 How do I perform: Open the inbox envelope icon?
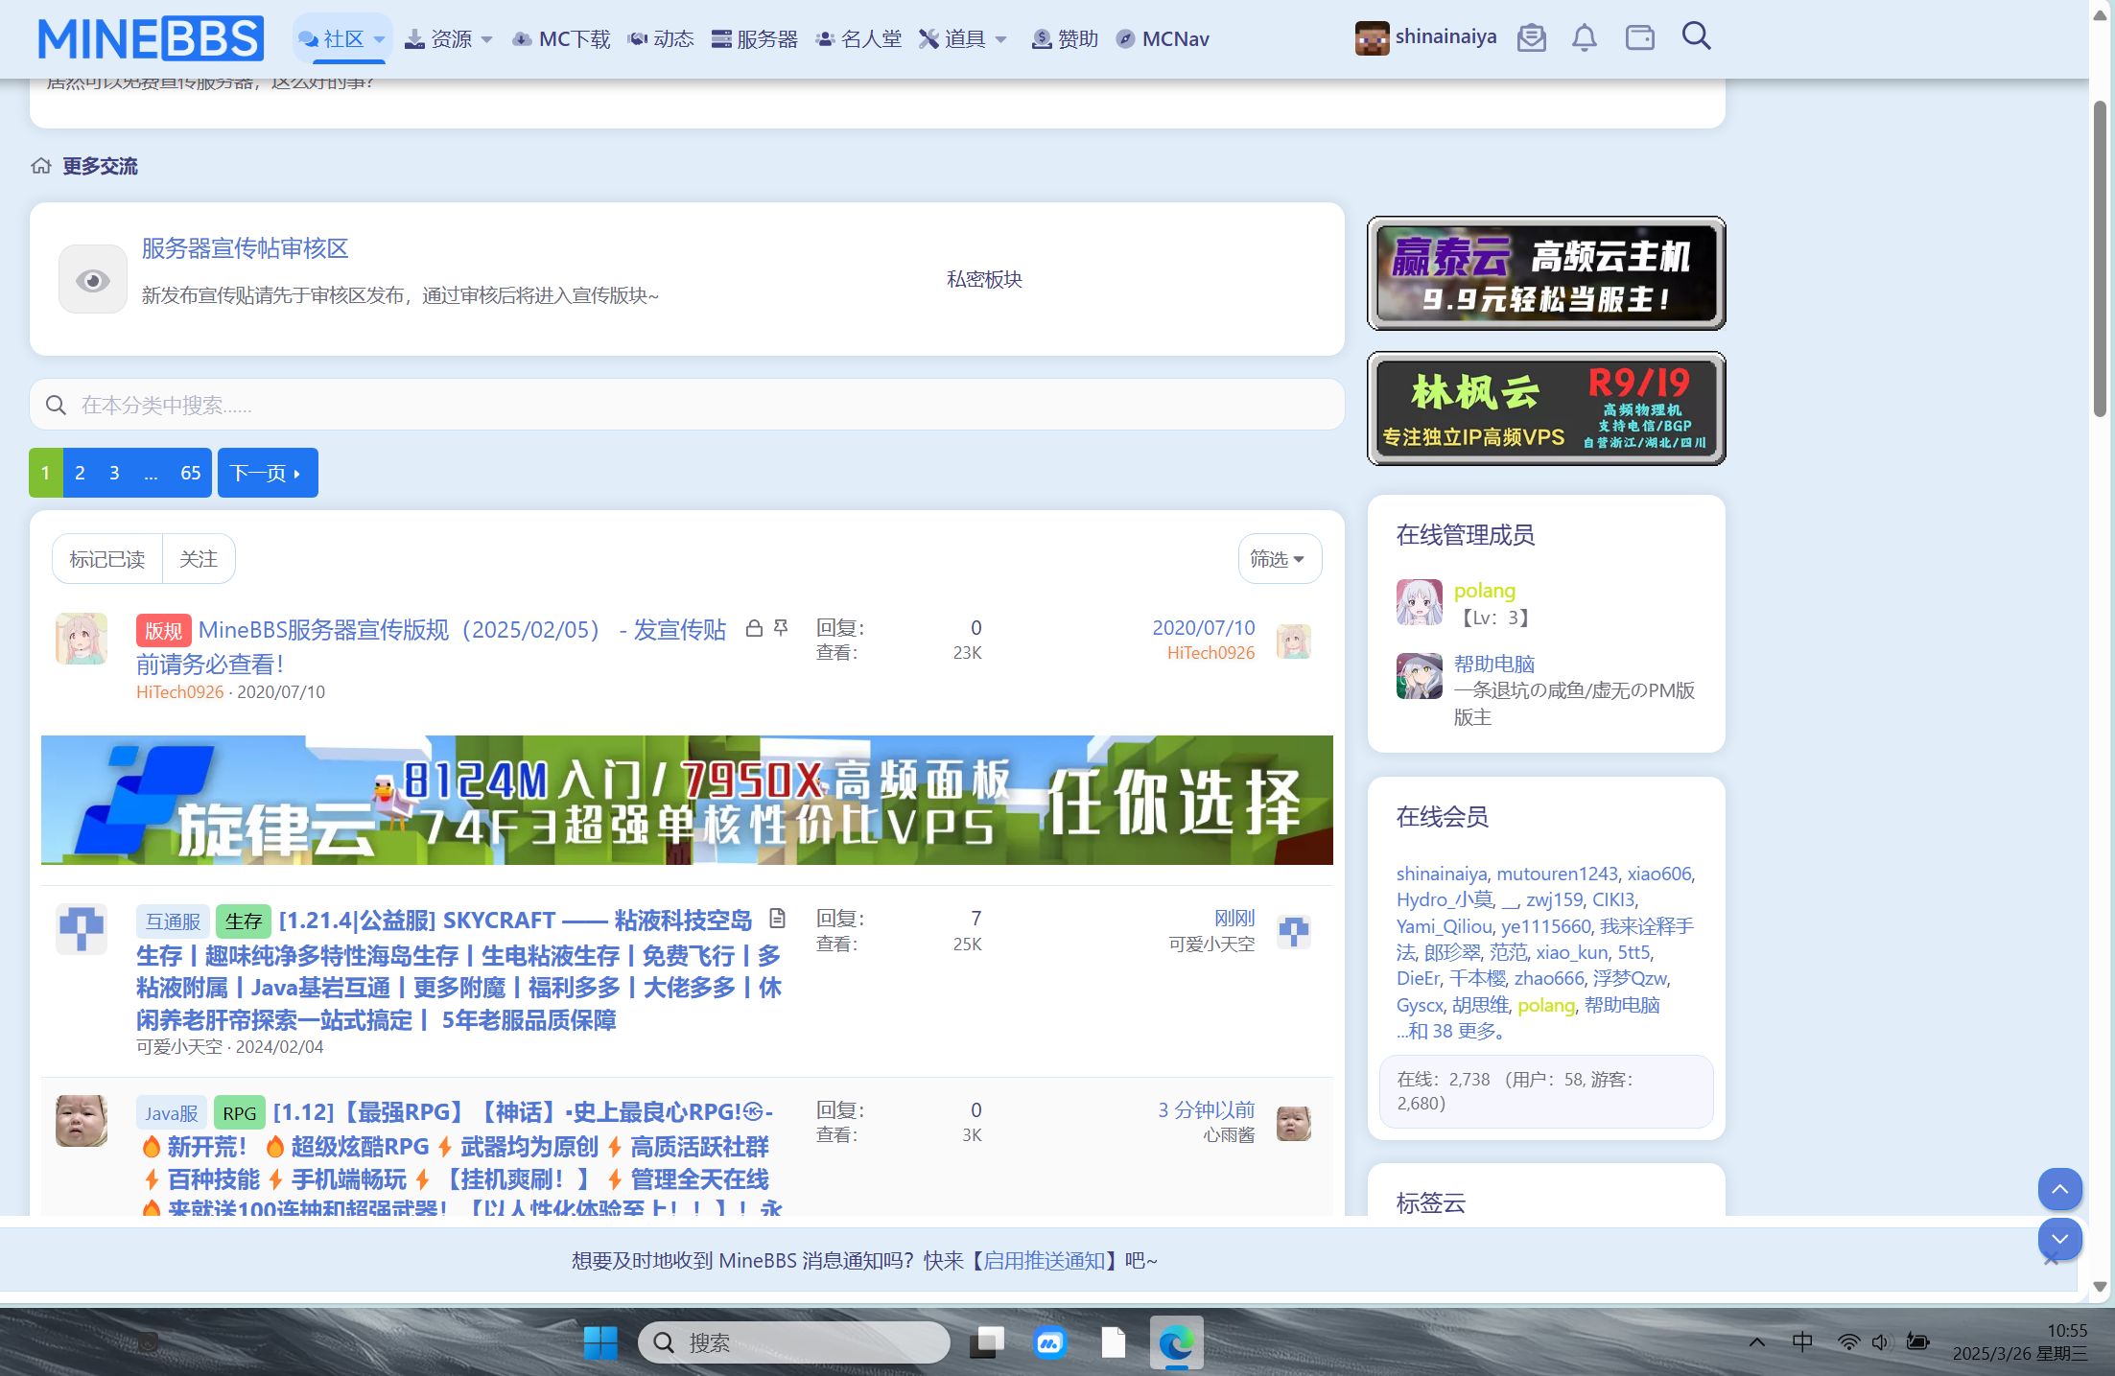tap(1532, 37)
